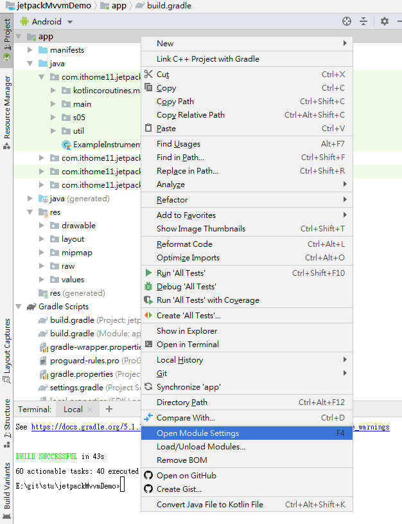Click the Run with Coverage shield icon

tap(148, 300)
